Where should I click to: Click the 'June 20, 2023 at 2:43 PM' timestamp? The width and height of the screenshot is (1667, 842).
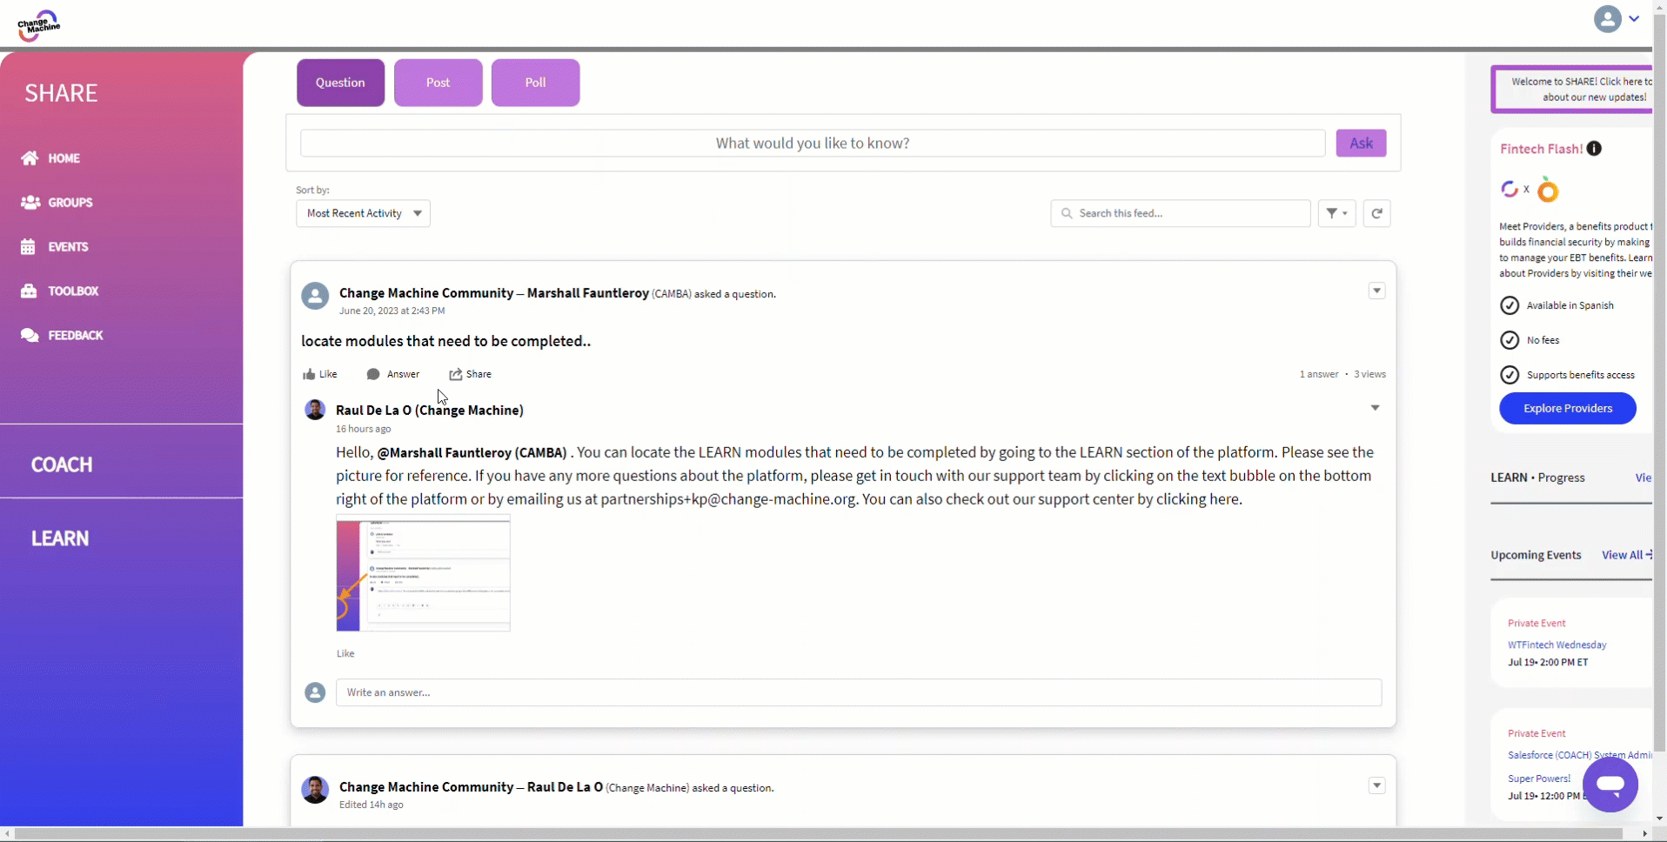click(392, 311)
